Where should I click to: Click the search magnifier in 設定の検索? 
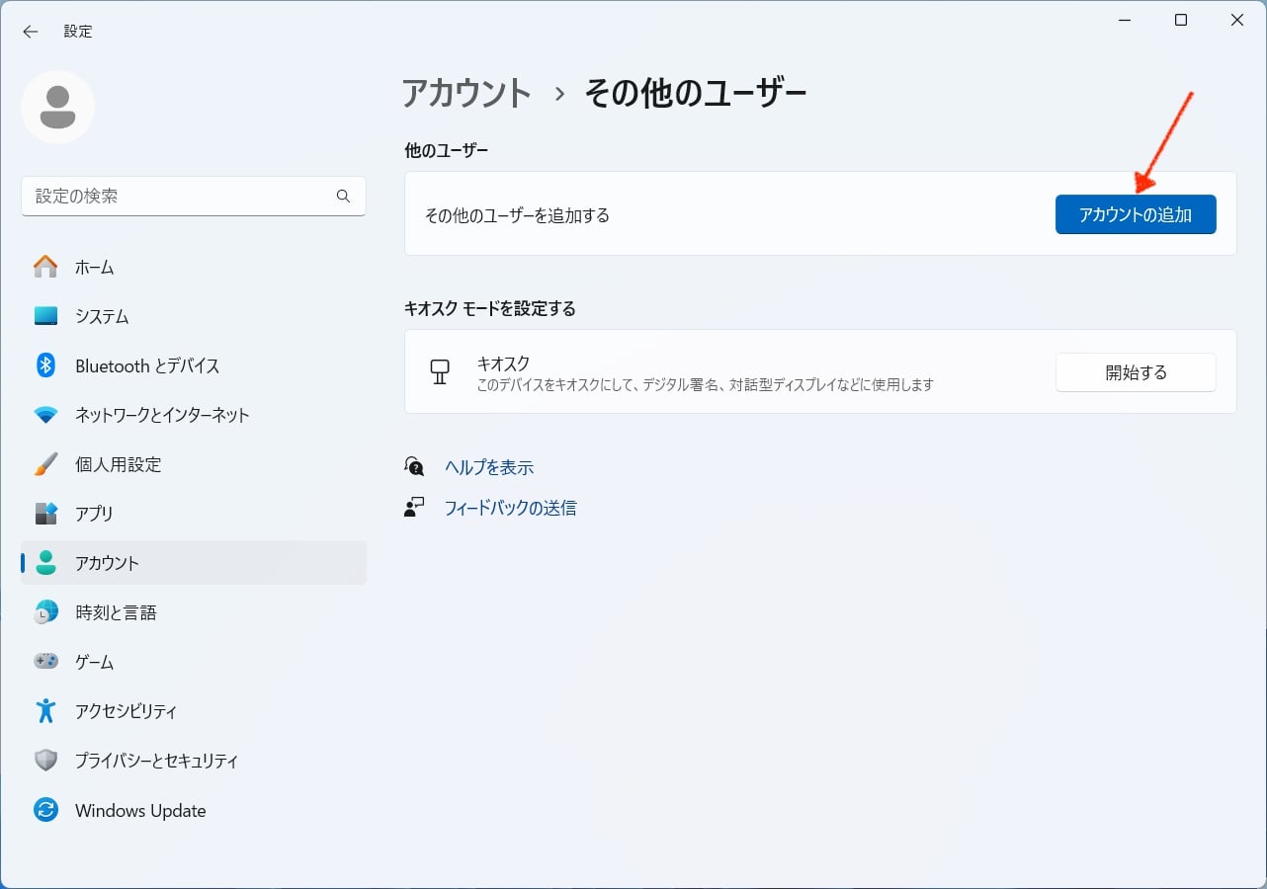343,197
